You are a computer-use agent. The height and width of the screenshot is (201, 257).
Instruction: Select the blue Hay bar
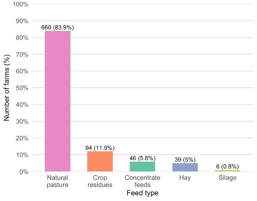click(185, 167)
